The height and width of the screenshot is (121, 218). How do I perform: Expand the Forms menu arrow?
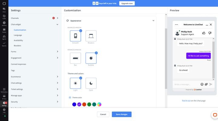[58, 51]
